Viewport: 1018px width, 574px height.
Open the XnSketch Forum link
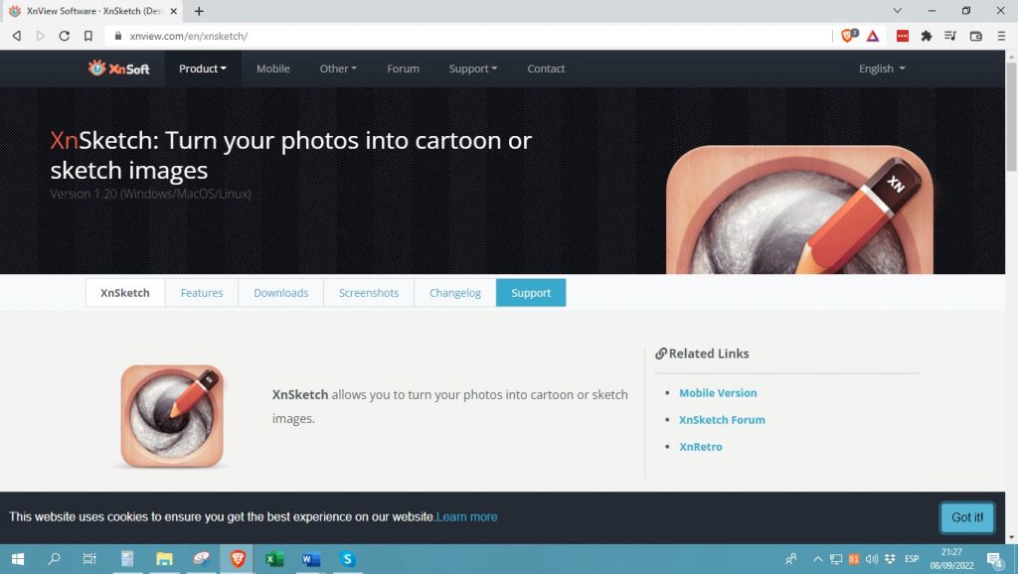coord(722,420)
